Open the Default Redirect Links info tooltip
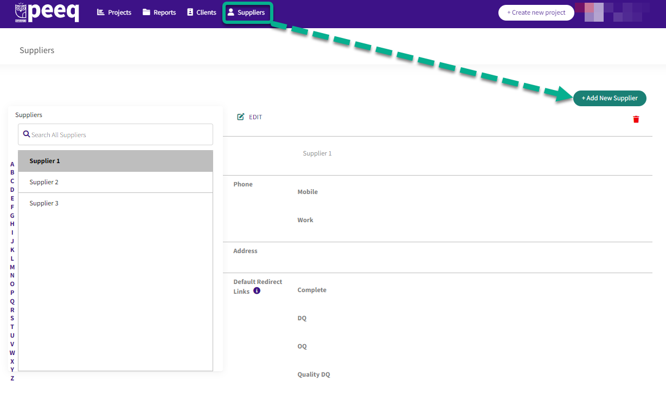The width and height of the screenshot is (666, 394). pos(257,290)
